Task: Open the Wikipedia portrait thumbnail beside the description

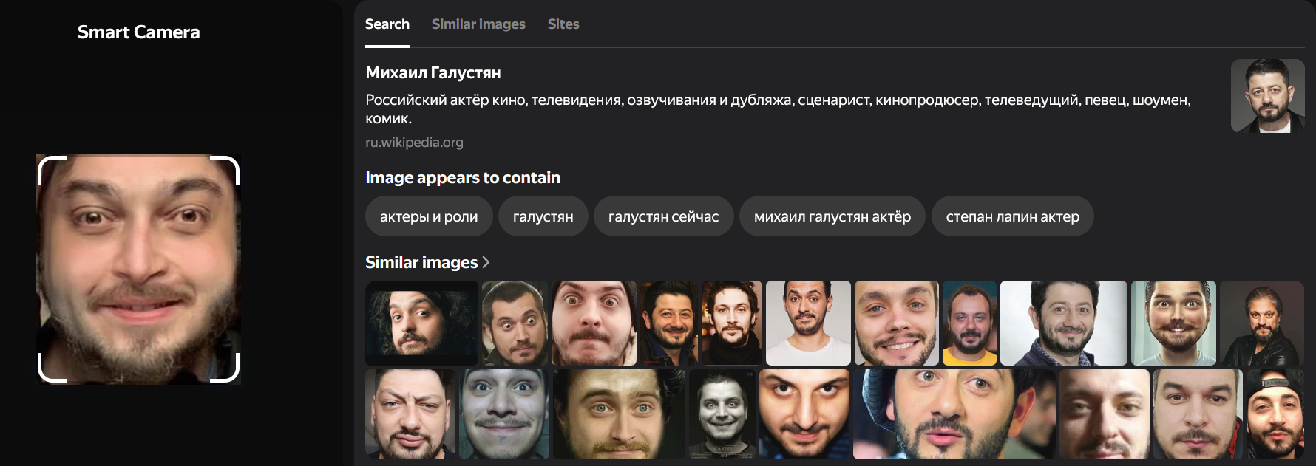Action: coord(1267,96)
